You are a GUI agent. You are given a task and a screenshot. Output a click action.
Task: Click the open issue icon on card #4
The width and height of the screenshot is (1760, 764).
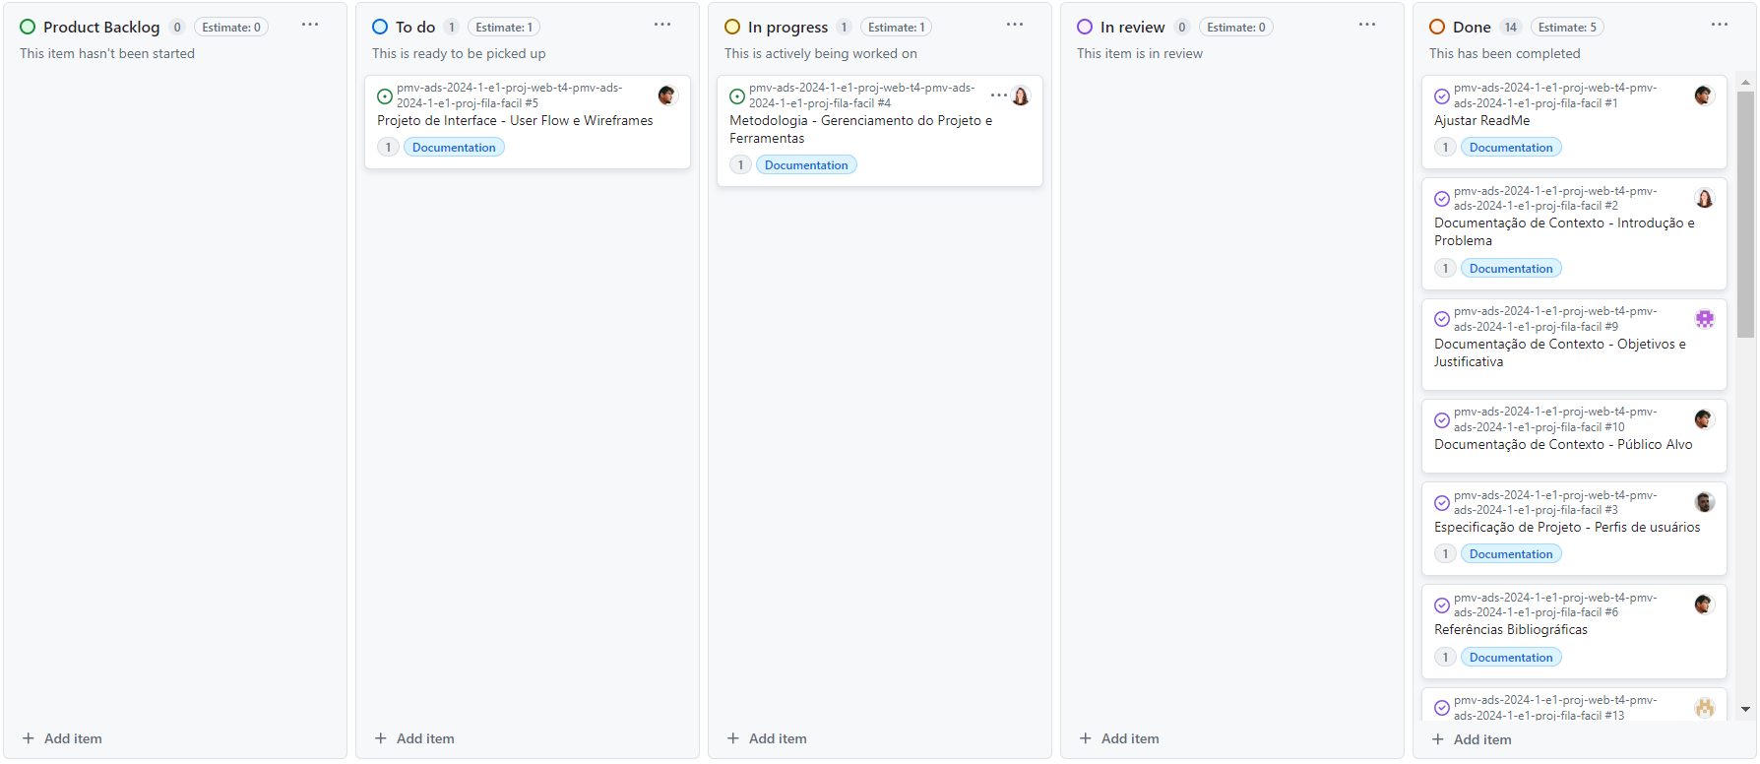[737, 96]
